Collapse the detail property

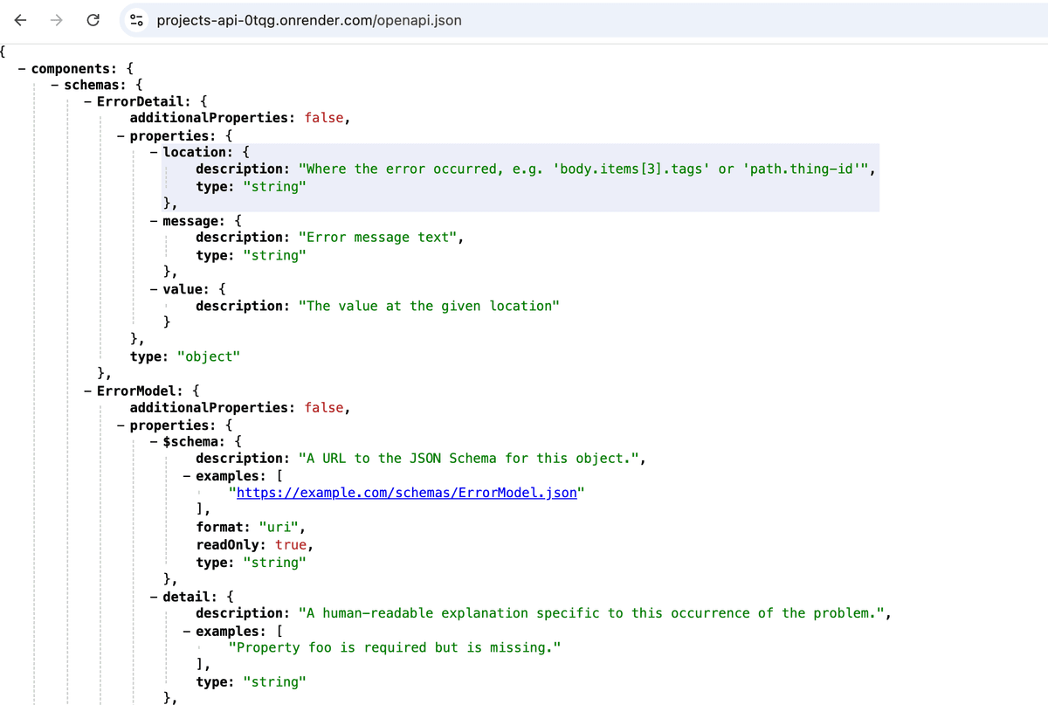152,596
